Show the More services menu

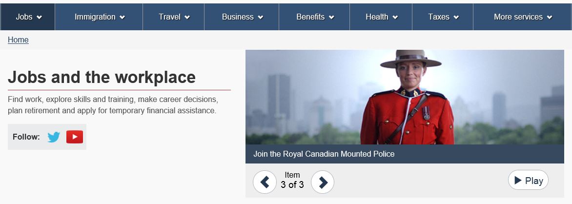click(523, 17)
